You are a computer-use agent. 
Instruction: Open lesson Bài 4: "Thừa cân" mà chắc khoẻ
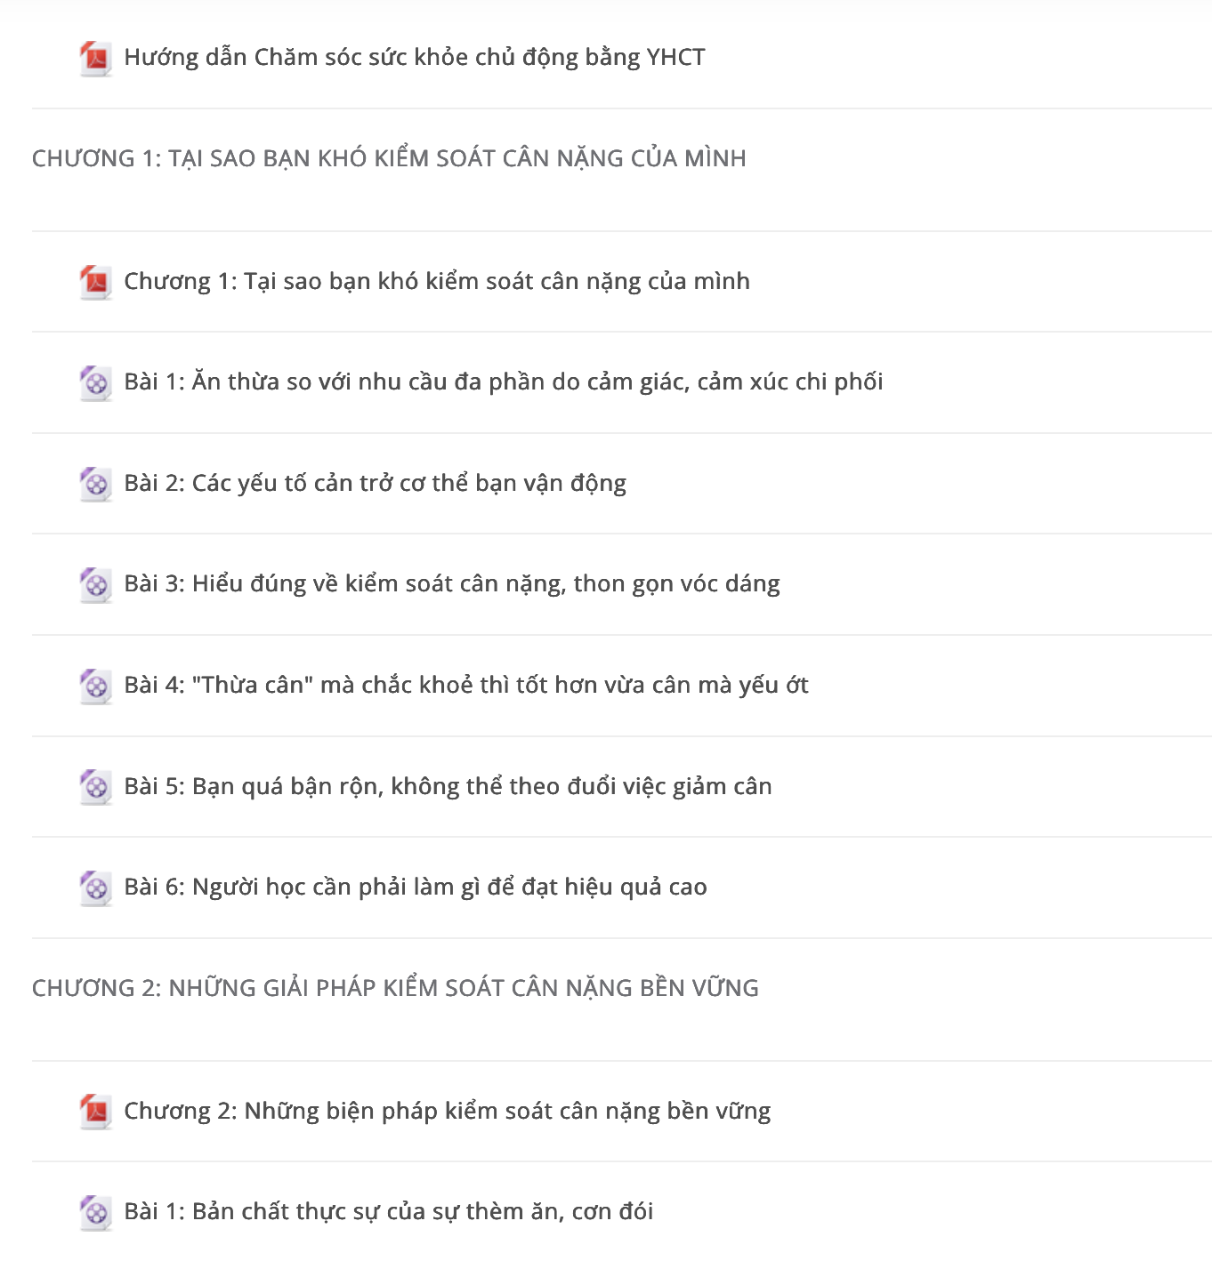click(466, 686)
